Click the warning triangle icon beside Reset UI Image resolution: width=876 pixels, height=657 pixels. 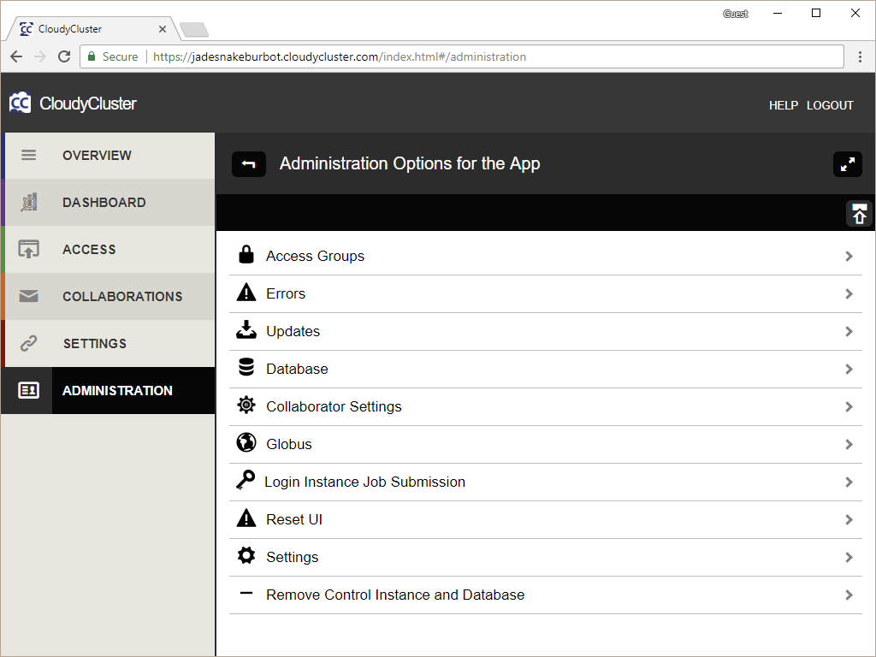point(246,518)
